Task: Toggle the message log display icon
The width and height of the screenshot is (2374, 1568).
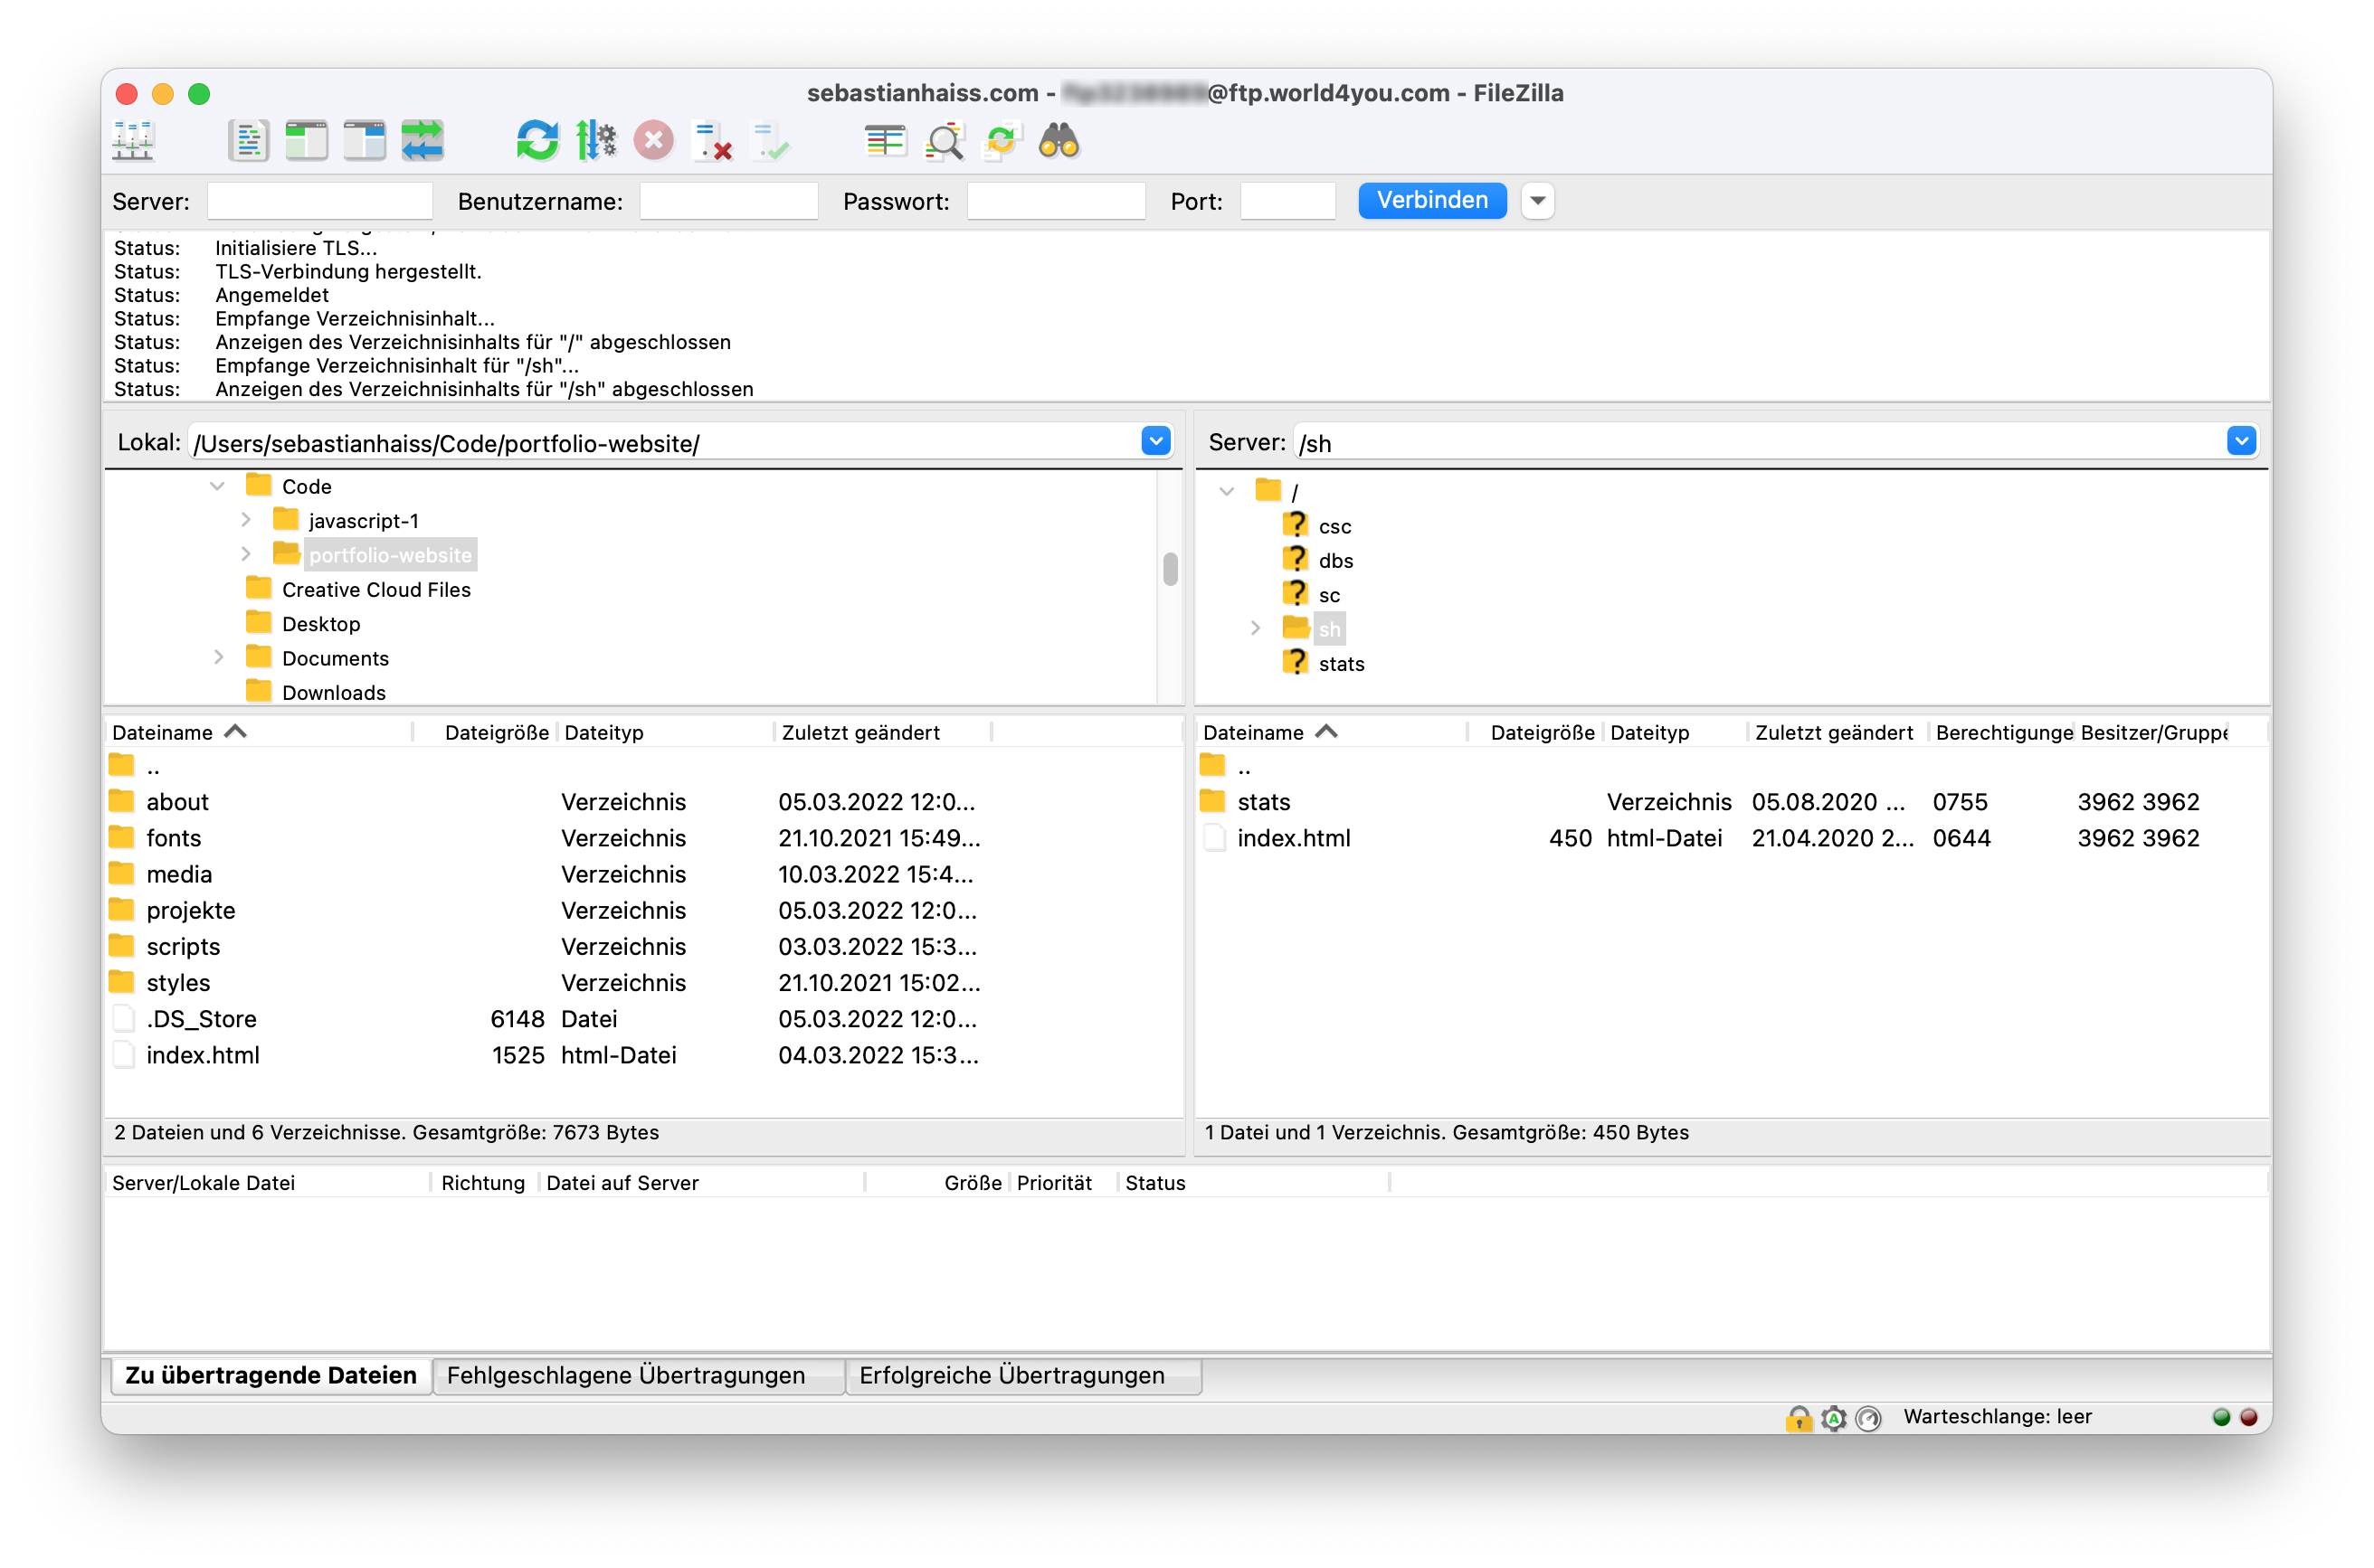Action: [248, 141]
